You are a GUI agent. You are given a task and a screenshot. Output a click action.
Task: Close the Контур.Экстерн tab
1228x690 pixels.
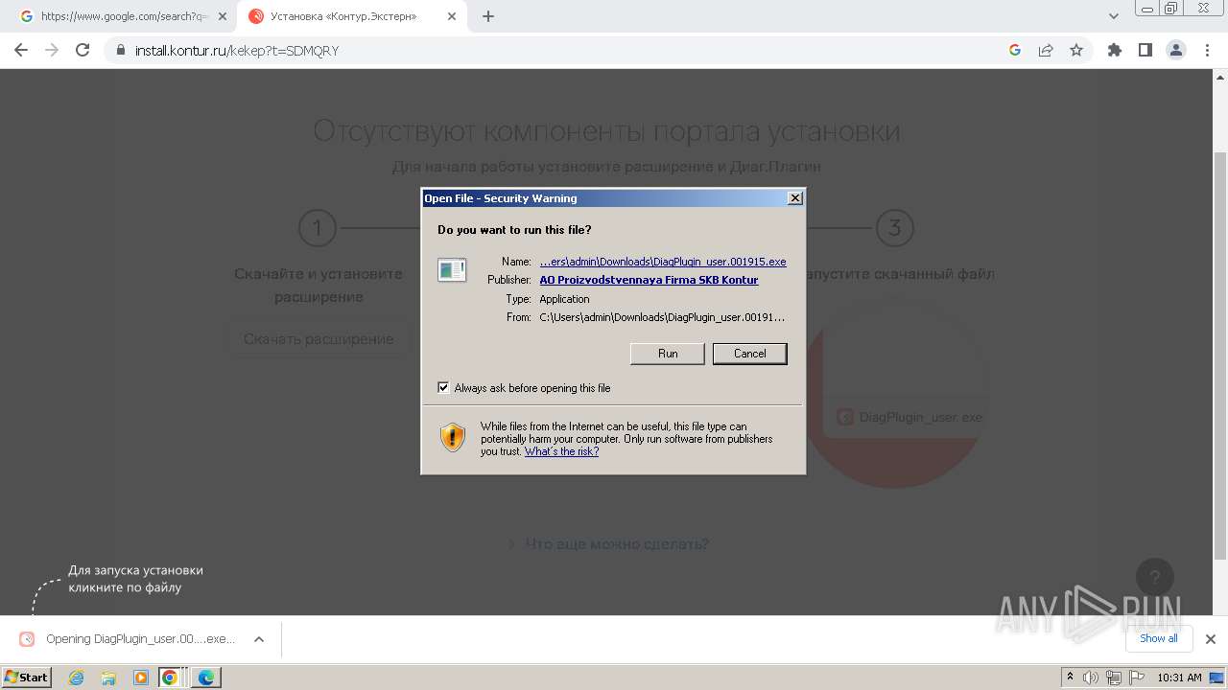click(x=452, y=16)
